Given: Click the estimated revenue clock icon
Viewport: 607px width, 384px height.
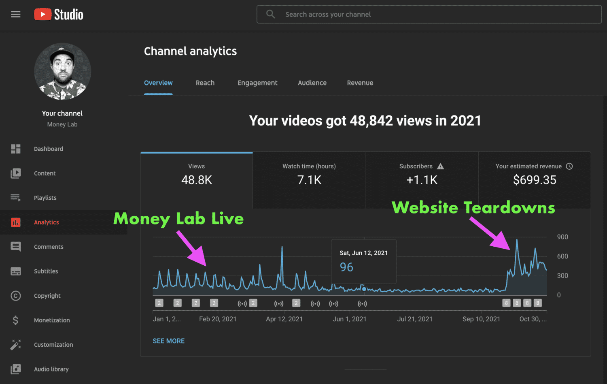Looking at the screenshot, I should pos(569,166).
